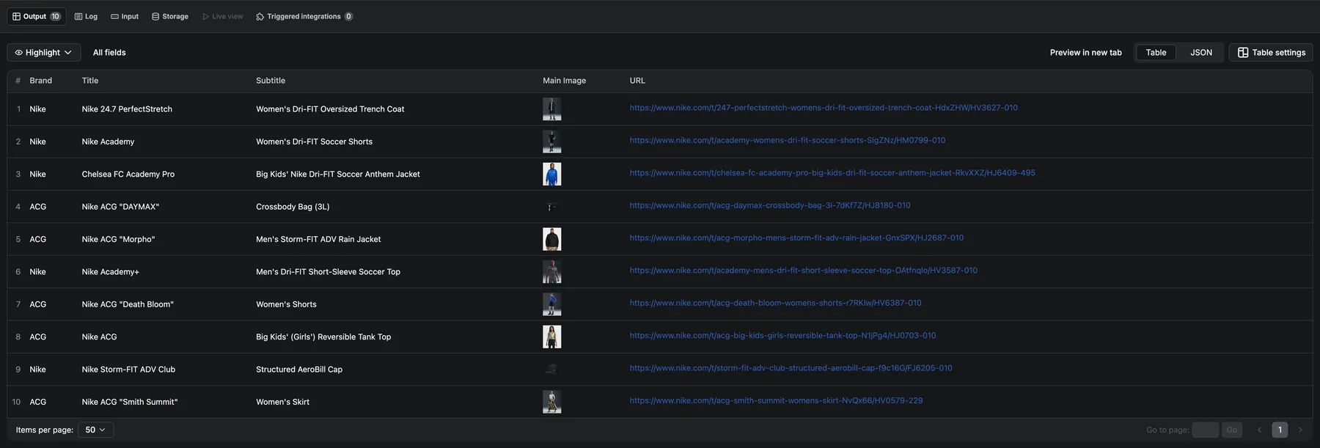Image resolution: width=1320 pixels, height=448 pixels.
Task: Open the Academy+ soccer top URL
Action: point(804,271)
